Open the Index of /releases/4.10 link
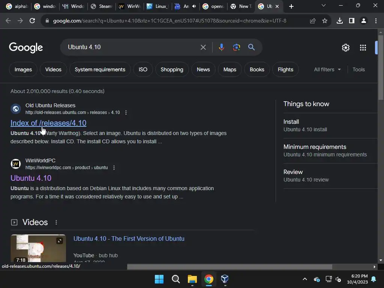This screenshot has height=288, width=384. (x=48, y=123)
